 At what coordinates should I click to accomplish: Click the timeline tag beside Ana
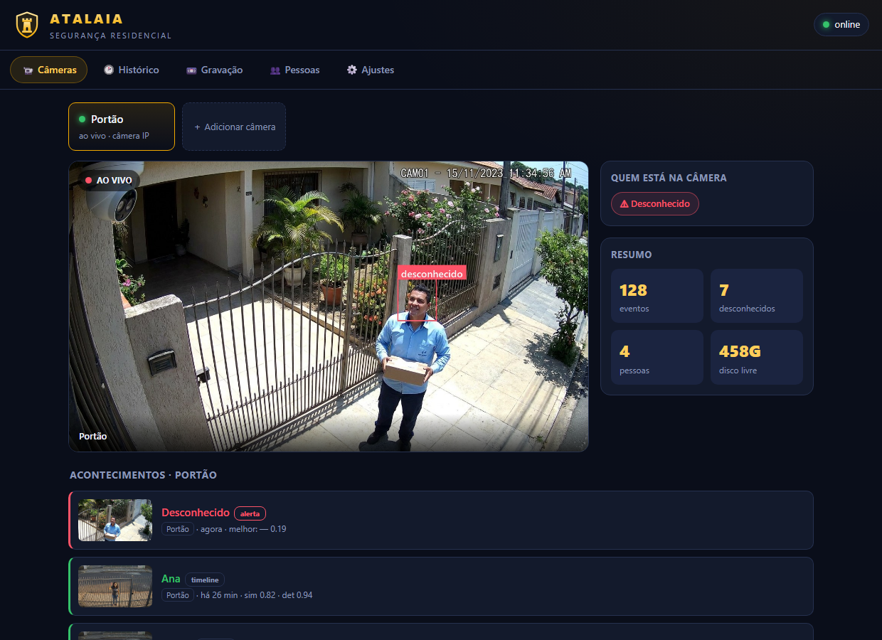click(205, 580)
